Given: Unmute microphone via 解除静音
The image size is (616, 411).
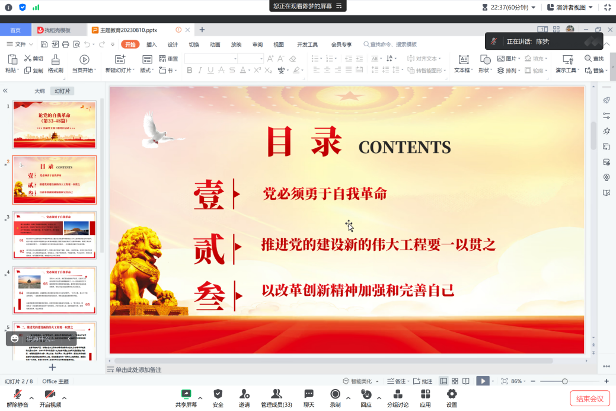Looking at the screenshot, I should tap(17, 394).
